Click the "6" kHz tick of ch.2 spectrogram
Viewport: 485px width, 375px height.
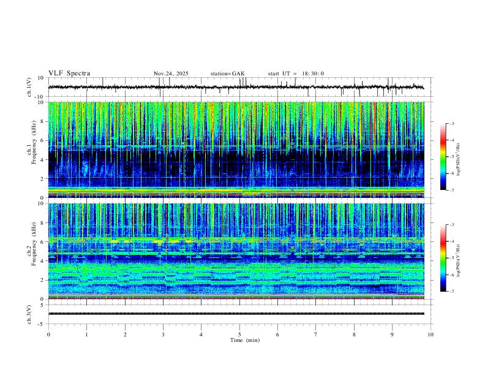point(42,242)
